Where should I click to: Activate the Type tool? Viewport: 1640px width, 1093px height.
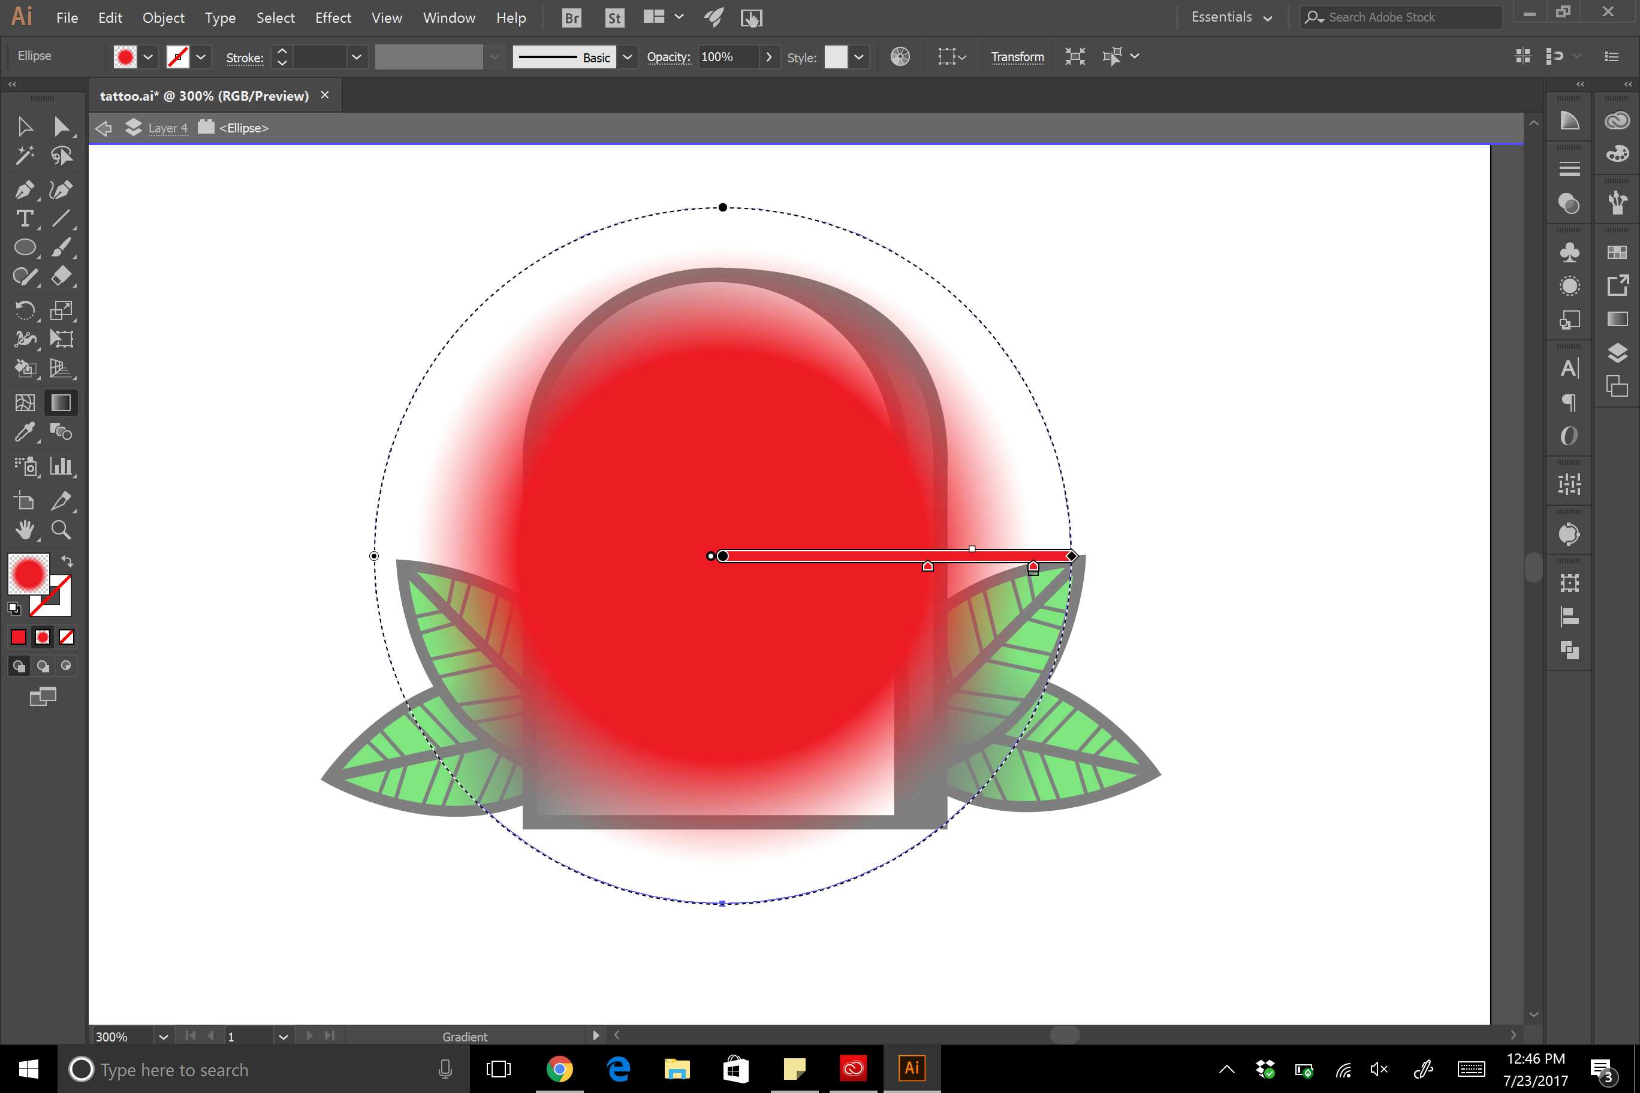point(25,219)
